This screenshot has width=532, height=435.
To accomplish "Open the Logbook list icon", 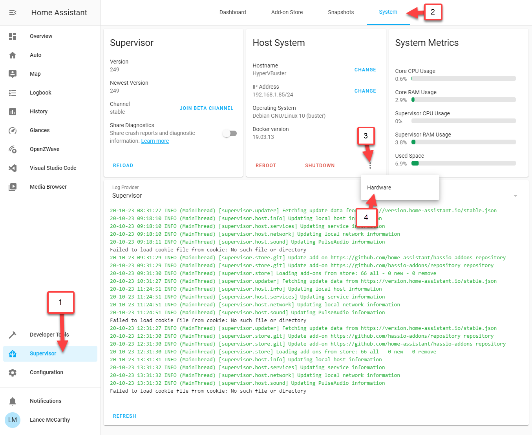I will (13, 93).
